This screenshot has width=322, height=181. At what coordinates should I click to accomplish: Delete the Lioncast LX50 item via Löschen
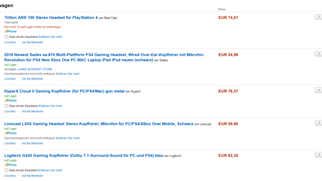10,143
